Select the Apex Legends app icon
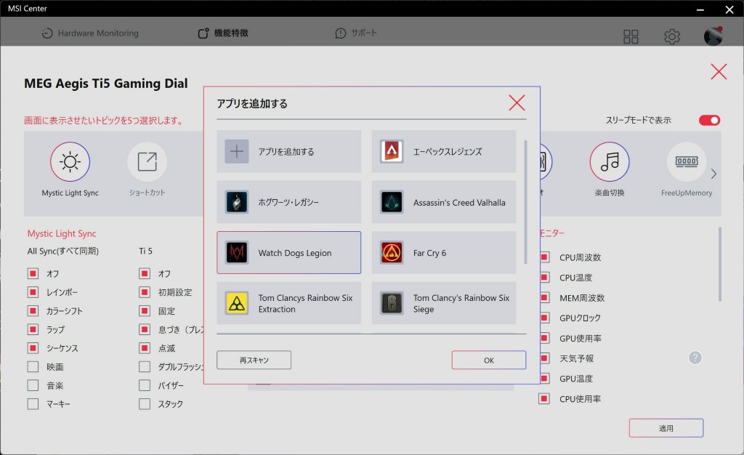 click(x=392, y=151)
